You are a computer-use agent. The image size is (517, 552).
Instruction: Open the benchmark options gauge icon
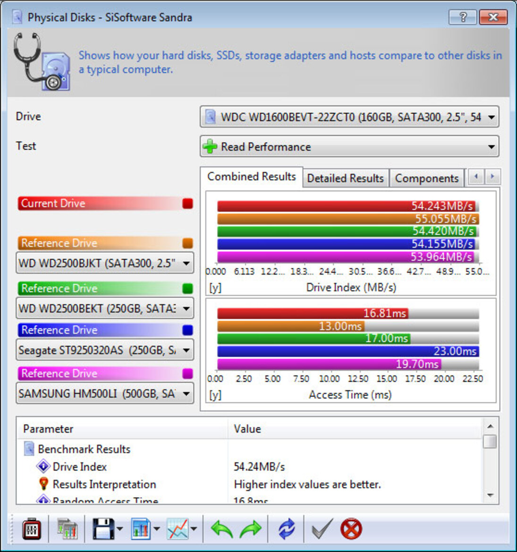31,529
